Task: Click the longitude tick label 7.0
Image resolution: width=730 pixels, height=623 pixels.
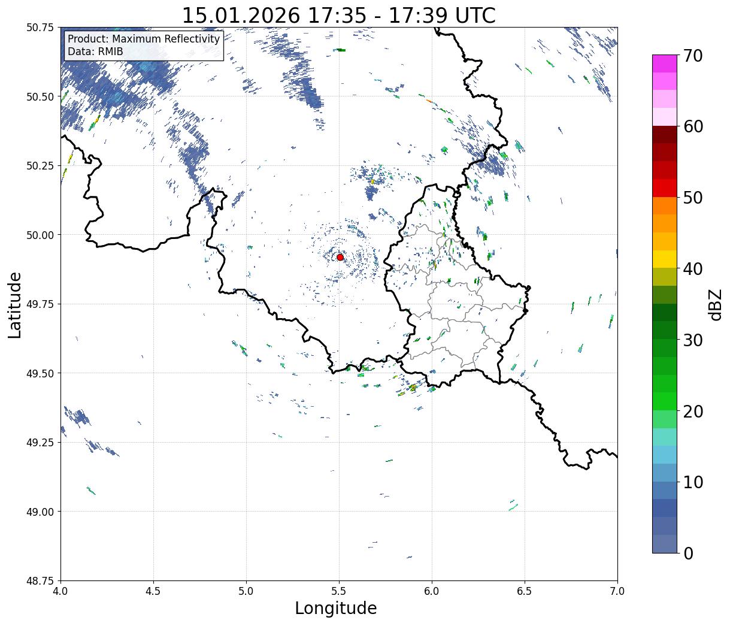Action: (617, 591)
